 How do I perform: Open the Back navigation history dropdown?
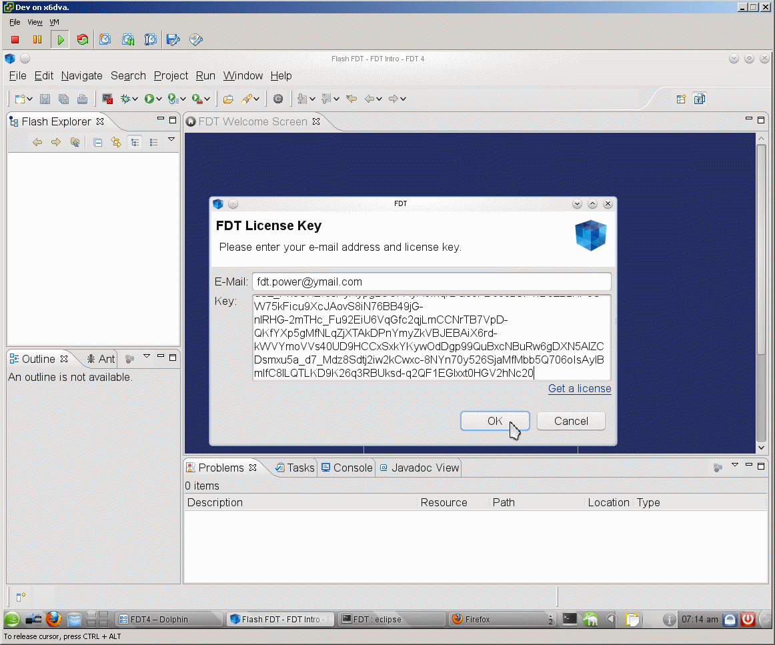coord(379,99)
